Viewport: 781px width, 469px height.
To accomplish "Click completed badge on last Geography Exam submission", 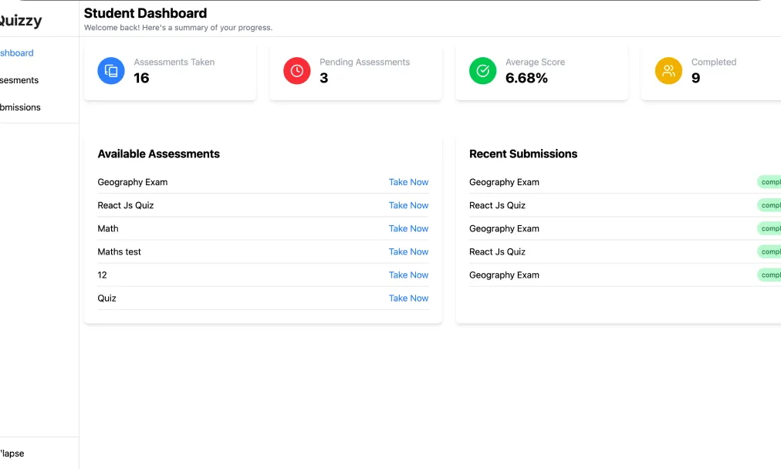I will coord(769,275).
